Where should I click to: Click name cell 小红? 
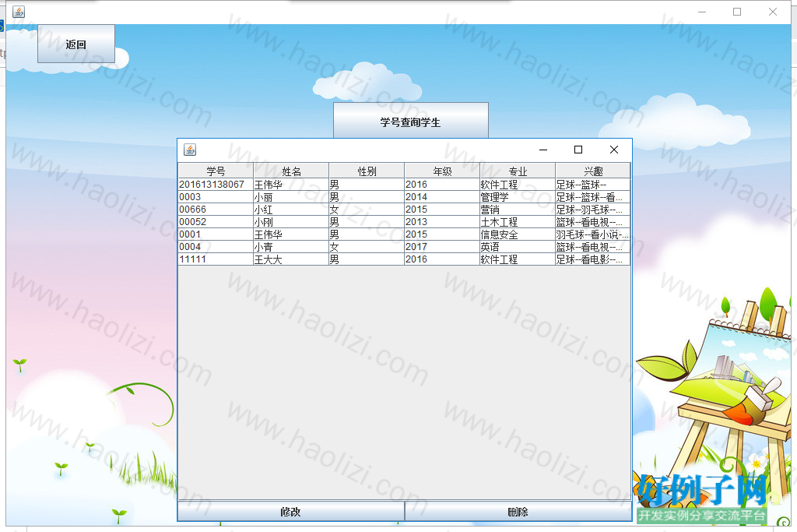point(291,209)
